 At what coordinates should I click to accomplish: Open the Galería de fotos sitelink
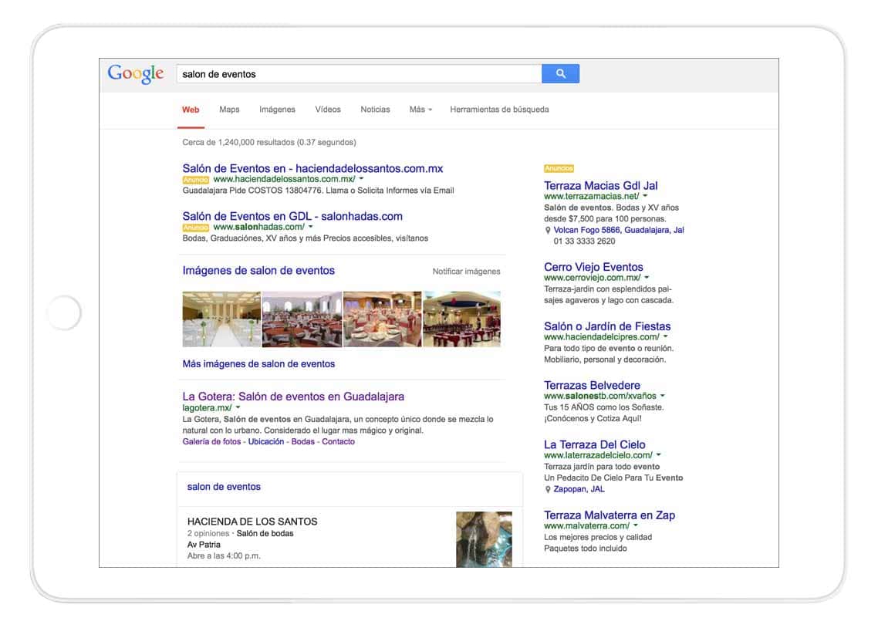[211, 441]
